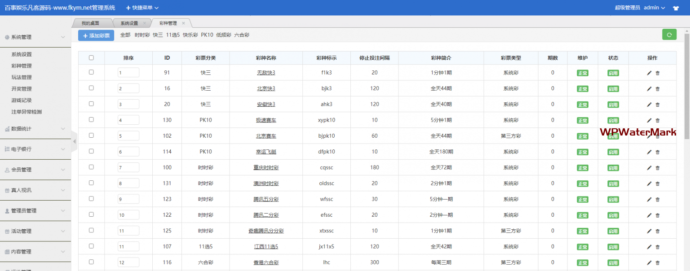Open the admin user dropdown

(654, 8)
